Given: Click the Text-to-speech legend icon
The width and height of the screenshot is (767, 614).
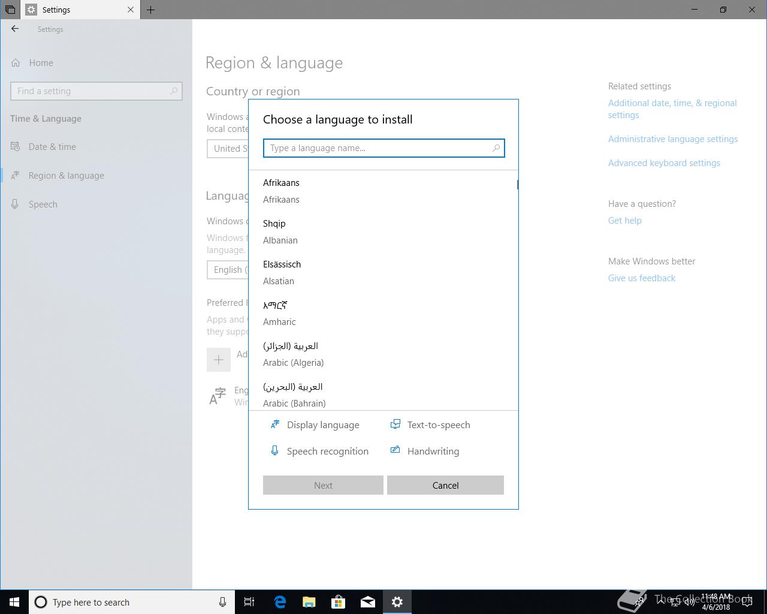Looking at the screenshot, I should 395,425.
